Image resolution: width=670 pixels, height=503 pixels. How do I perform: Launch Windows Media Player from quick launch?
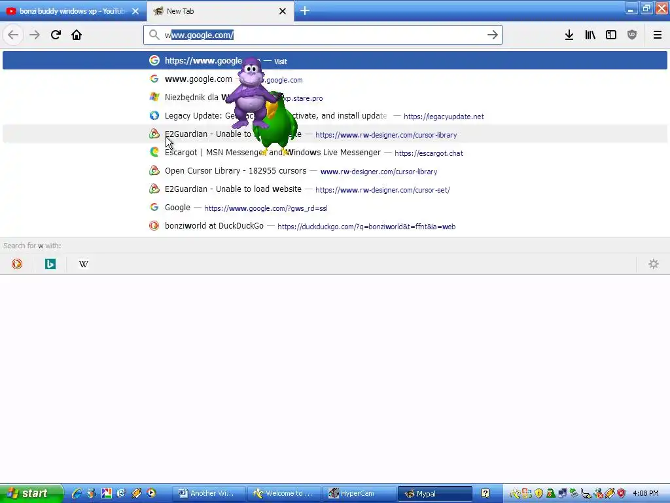pyautogui.click(x=151, y=493)
